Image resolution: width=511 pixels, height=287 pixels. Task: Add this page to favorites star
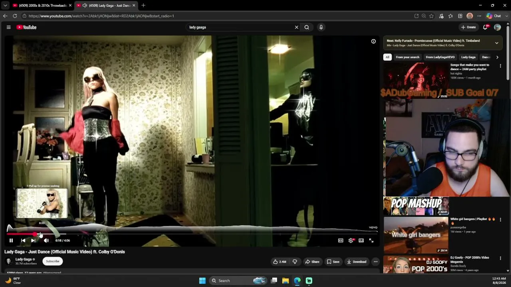pyautogui.click(x=432, y=16)
